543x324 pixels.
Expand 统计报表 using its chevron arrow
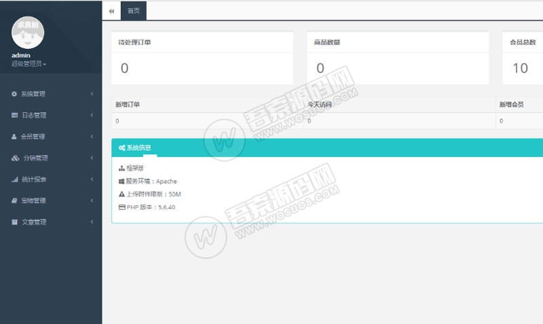click(x=92, y=179)
